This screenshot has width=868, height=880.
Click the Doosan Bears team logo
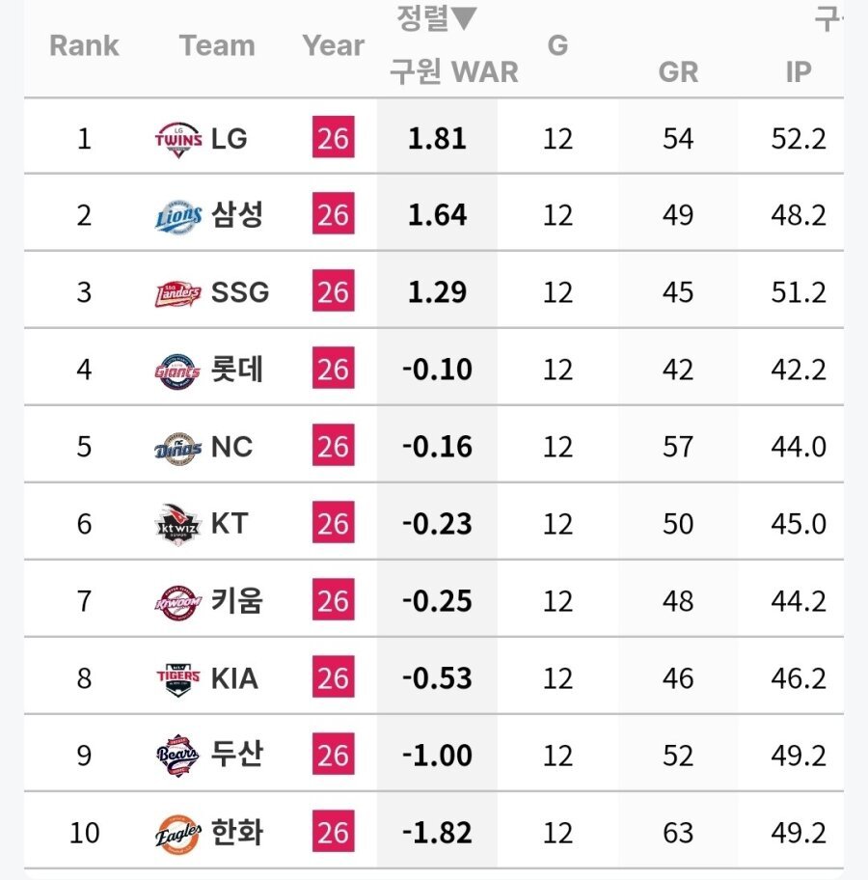click(x=178, y=756)
